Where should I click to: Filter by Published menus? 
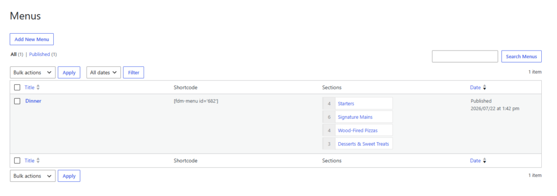[x=39, y=54]
